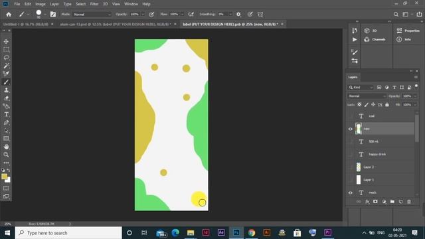
Task: Open the layer filter Kind dropdown
Action: tap(361, 87)
